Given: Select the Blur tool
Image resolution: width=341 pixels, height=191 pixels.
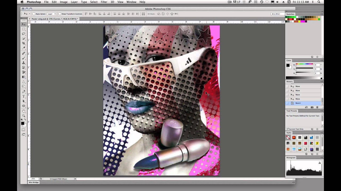Looking at the screenshot, I should pyautogui.click(x=24, y=82).
